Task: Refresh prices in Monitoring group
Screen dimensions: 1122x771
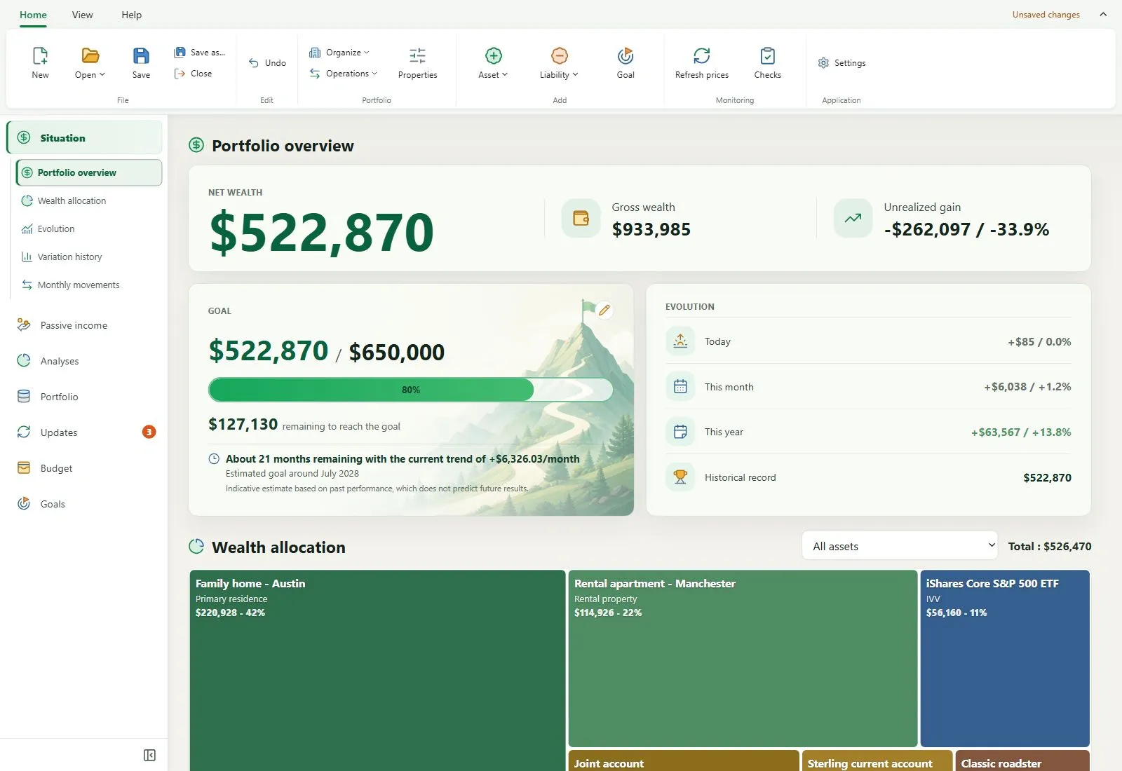Action: [x=701, y=62]
